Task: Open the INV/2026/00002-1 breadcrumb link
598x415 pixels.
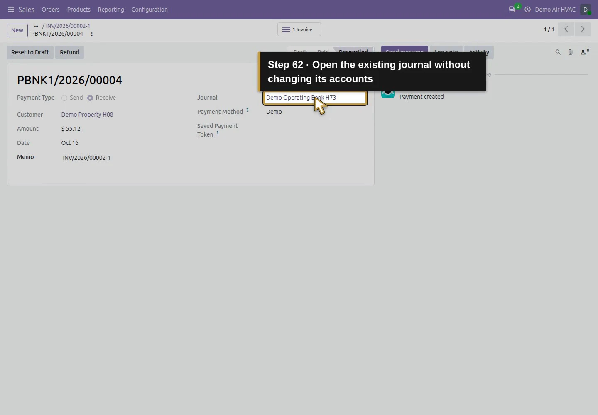Action: (68, 26)
